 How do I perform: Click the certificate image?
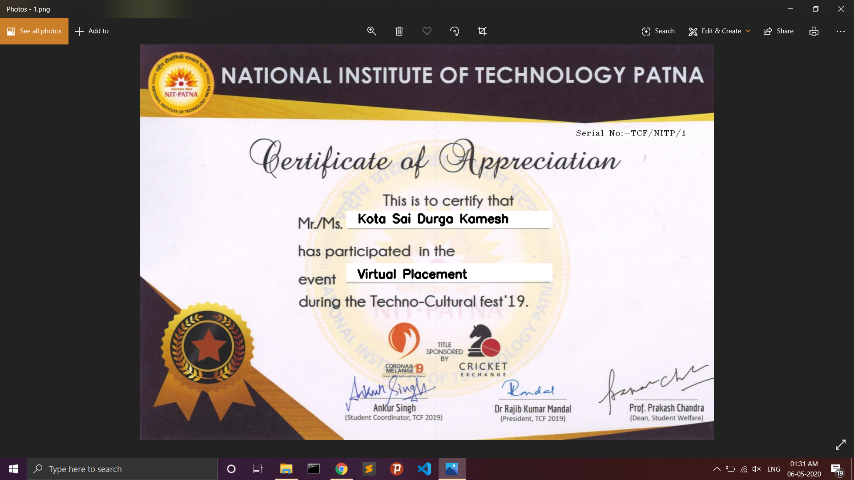[x=427, y=242]
